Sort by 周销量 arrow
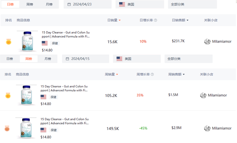Screen dimensions: 237x143 pyautogui.click(x=117, y=74)
